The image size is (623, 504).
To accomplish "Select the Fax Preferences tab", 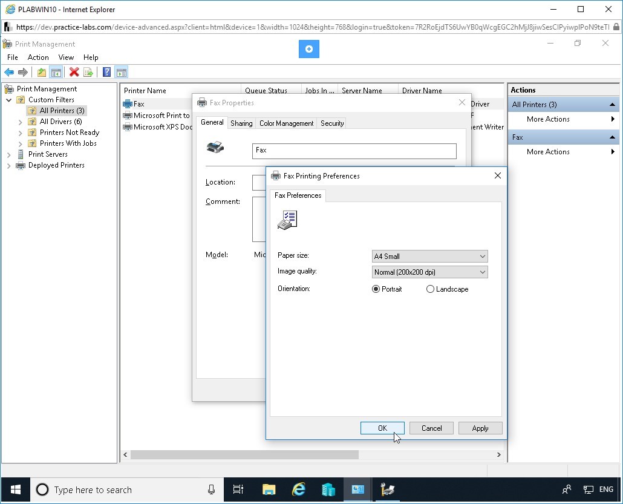I will coord(298,195).
